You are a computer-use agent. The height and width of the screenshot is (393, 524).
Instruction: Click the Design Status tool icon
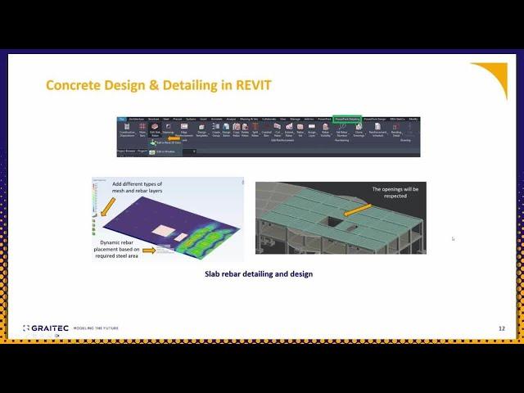226,127
